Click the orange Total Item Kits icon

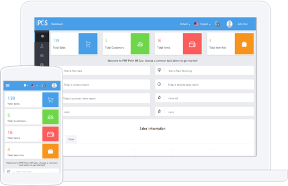[244, 44]
